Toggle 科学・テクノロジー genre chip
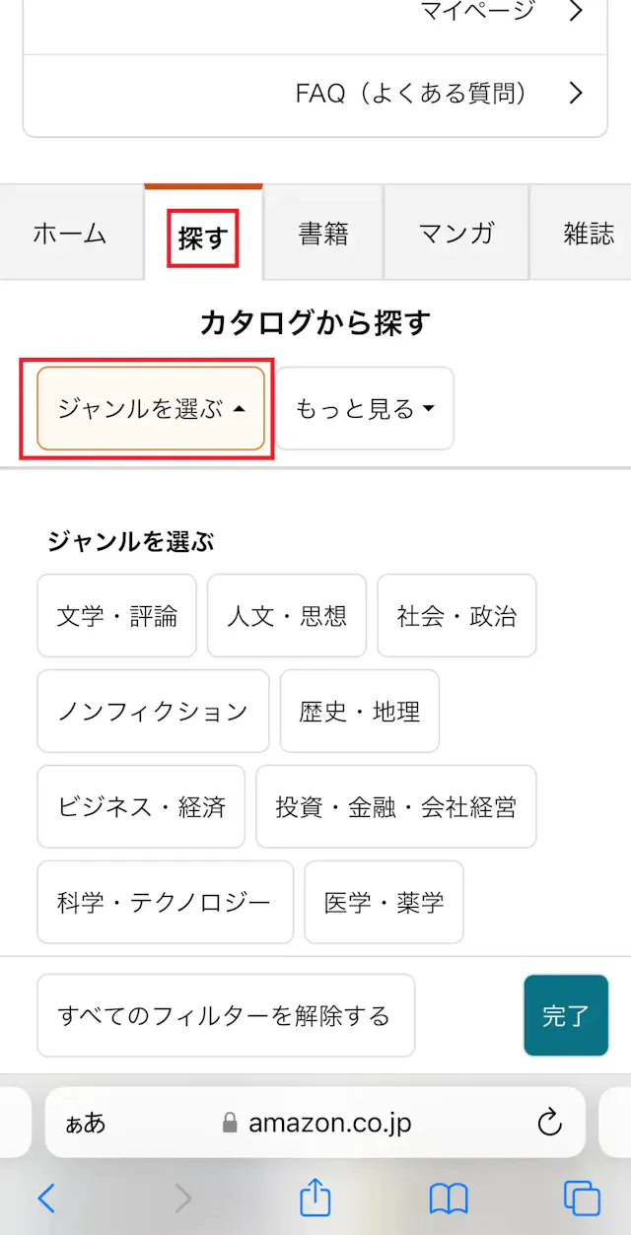Image resolution: width=631 pixels, height=1235 pixels. (x=165, y=902)
